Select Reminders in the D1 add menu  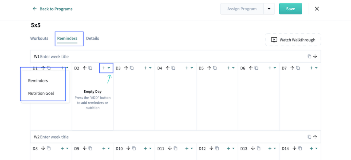(38, 81)
